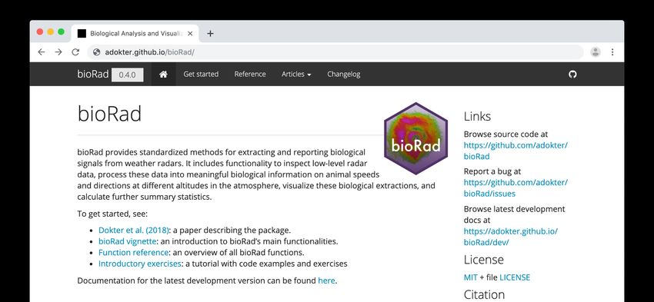Open the GitHub icon in navbar

(x=572, y=74)
